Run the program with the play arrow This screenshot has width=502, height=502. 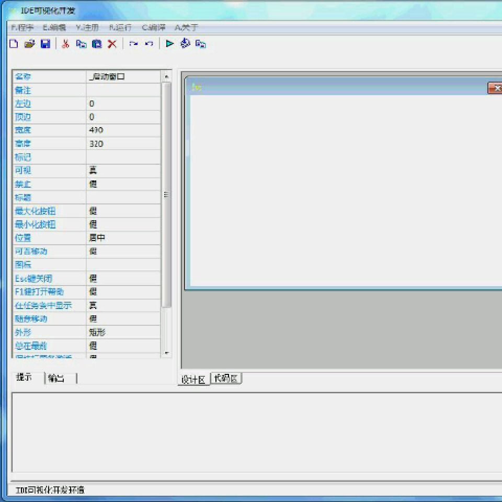(x=169, y=43)
